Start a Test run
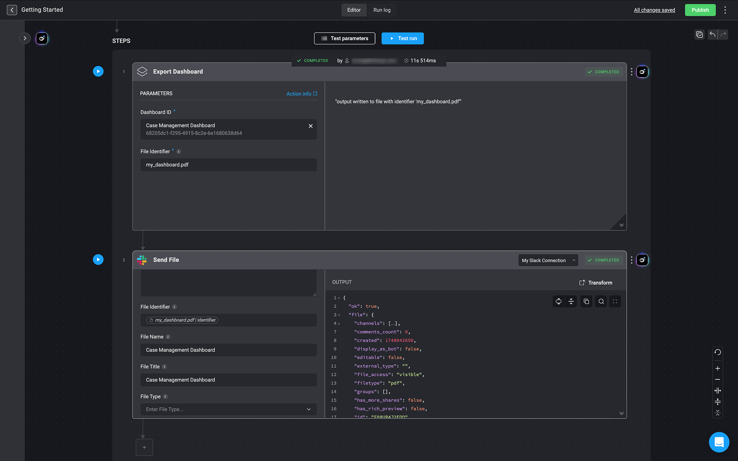738x461 pixels. [x=403, y=38]
